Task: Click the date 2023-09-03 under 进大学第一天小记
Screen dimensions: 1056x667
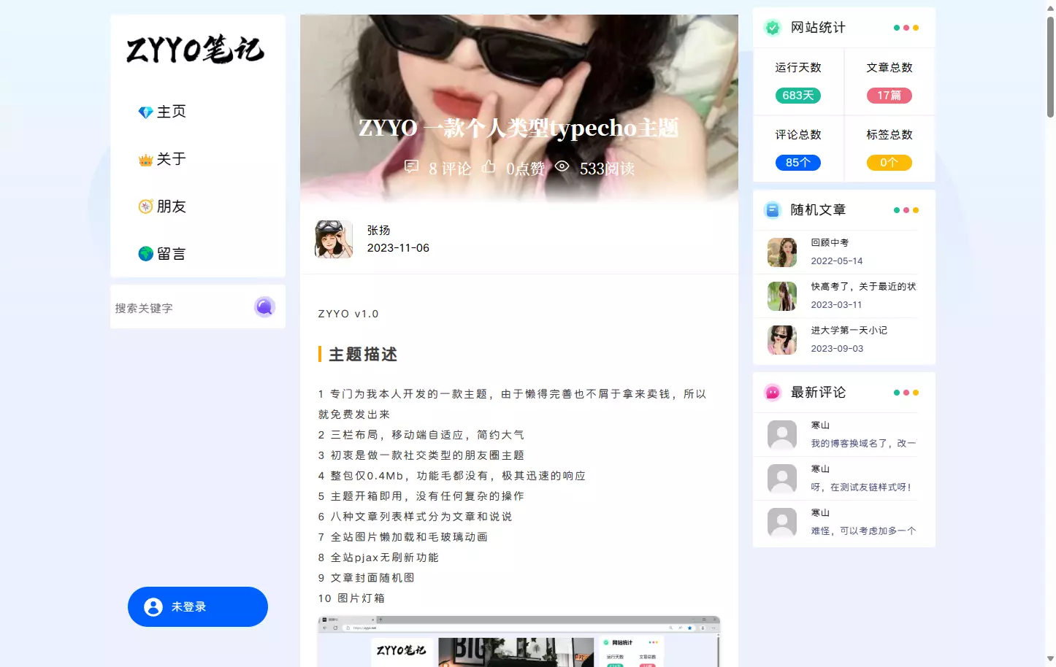Action: click(x=837, y=349)
